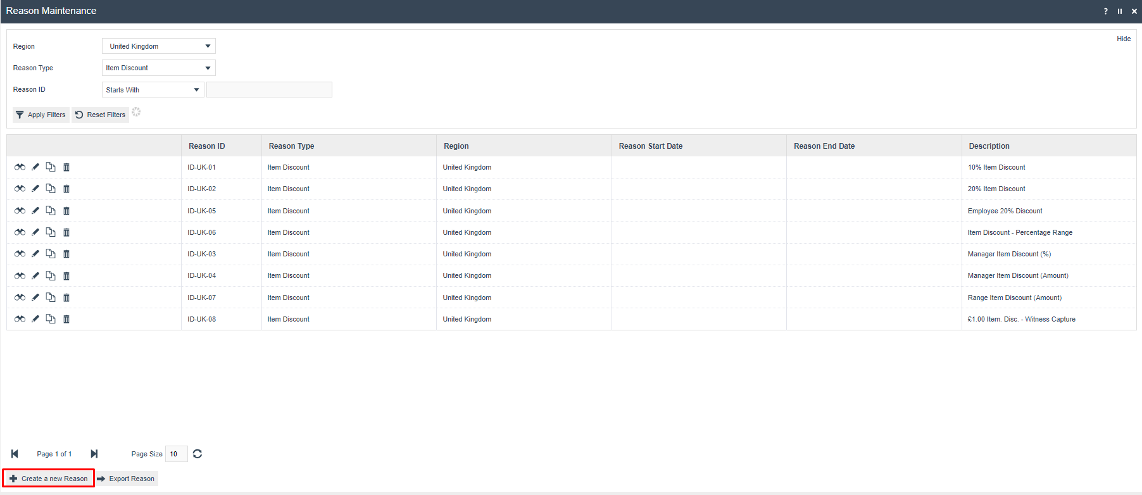Click the Page Size input box

[x=177, y=454]
